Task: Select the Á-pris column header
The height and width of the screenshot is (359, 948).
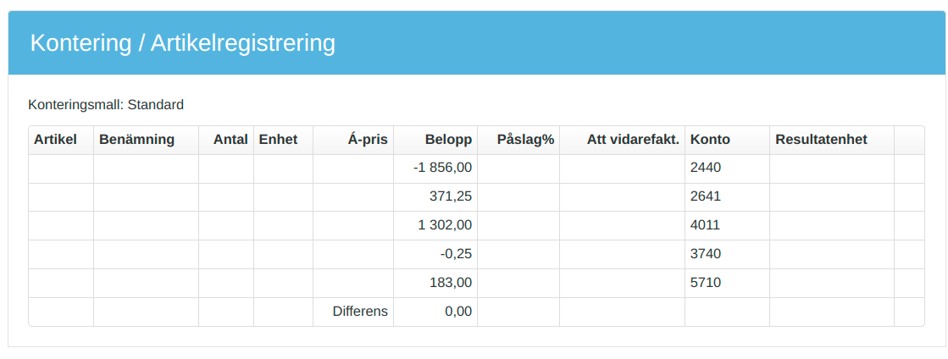Action: pos(368,140)
